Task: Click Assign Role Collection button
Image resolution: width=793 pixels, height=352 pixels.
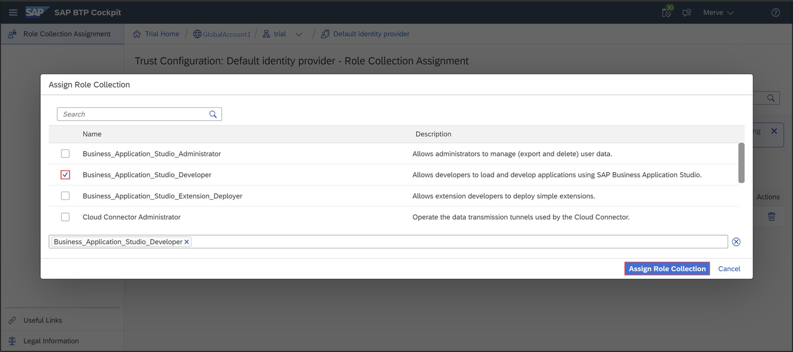Action: tap(667, 269)
